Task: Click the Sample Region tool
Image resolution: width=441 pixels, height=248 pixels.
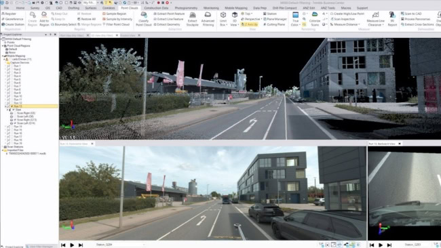Action: pyautogui.click(x=114, y=14)
